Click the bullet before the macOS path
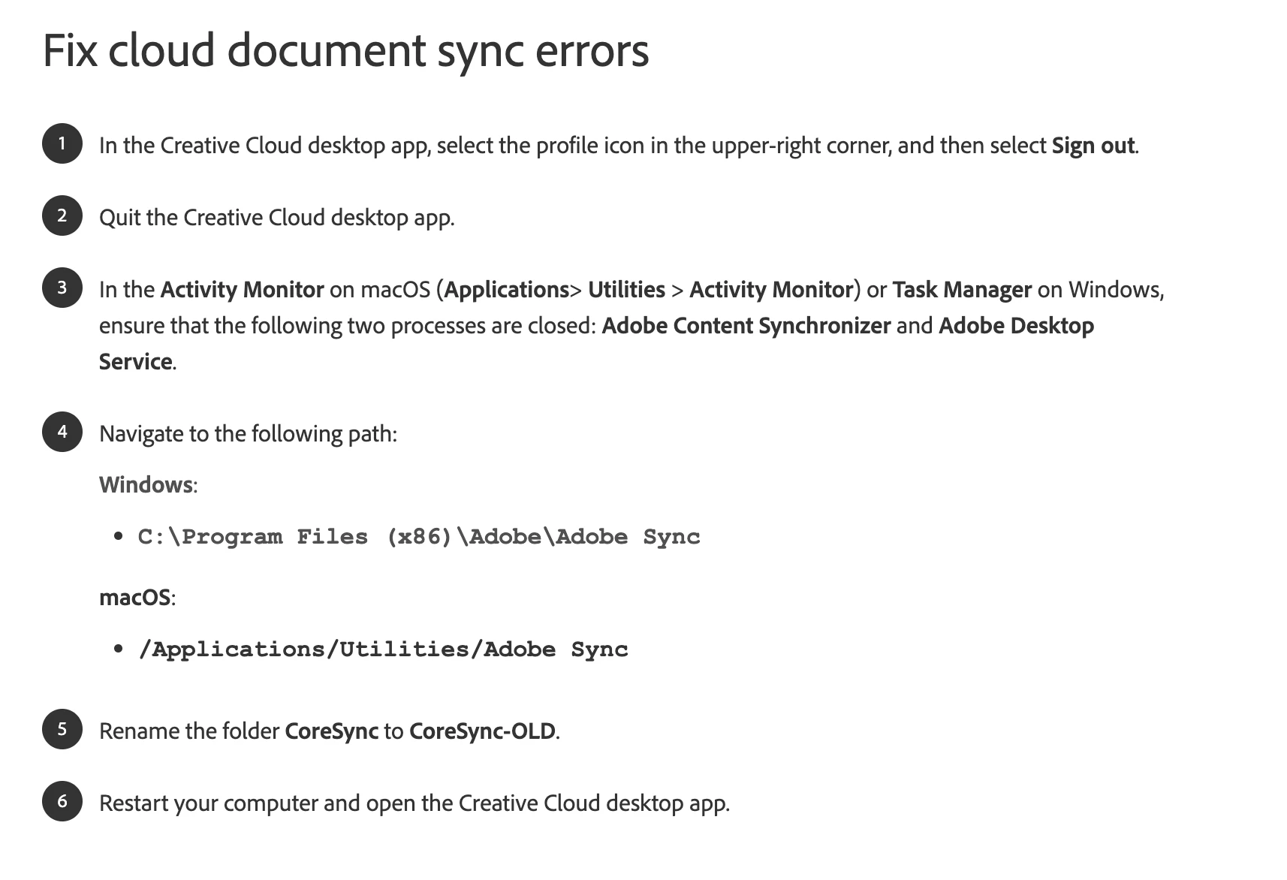This screenshot has height=880, width=1287. (118, 649)
